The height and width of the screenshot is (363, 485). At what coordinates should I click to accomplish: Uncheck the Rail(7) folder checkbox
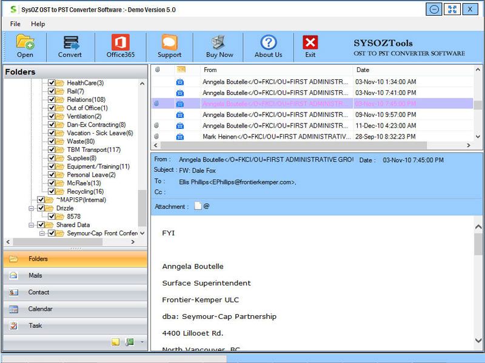point(52,91)
